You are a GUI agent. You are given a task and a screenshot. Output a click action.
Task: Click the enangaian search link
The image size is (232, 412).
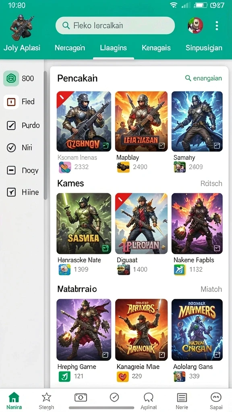pos(203,78)
